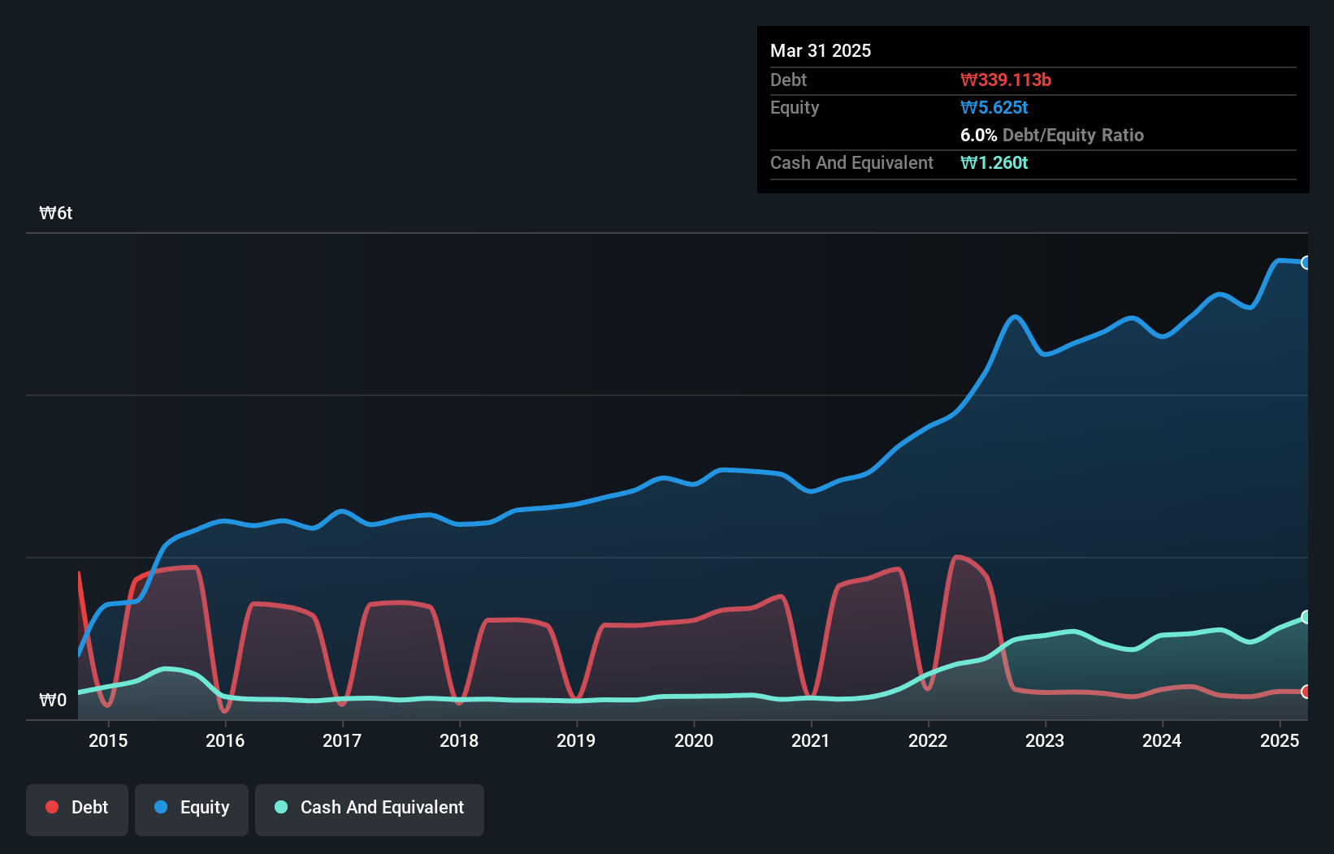This screenshot has height=854, width=1334.
Task: Click the blue Equity legend dot
Action: [161, 807]
